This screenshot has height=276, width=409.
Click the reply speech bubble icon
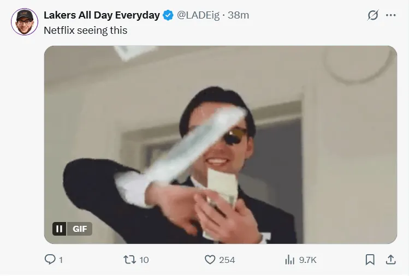click(x=50, y=260)
